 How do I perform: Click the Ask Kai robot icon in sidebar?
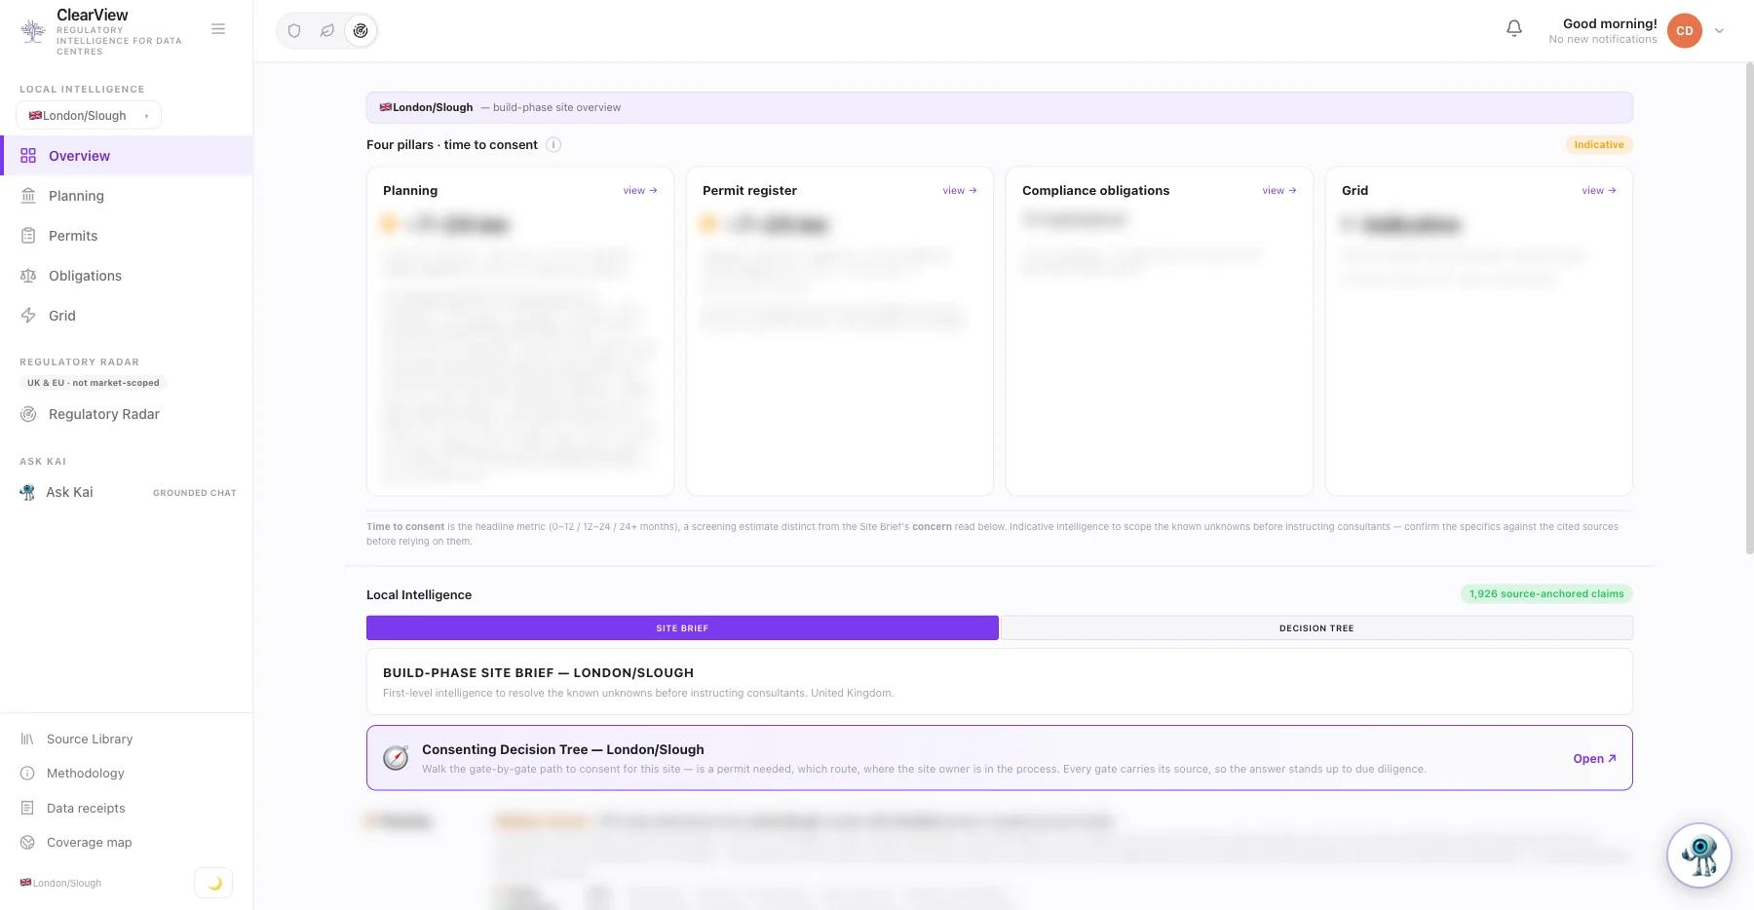pyautogui.click(x=27, y=492)
